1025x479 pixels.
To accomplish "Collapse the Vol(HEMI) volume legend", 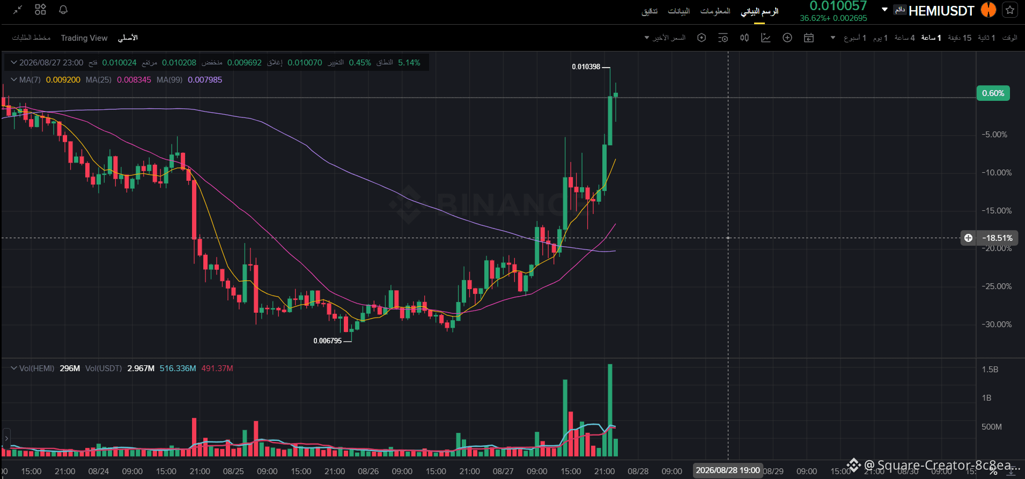I will pyautogui.click(x=14, y=369).
